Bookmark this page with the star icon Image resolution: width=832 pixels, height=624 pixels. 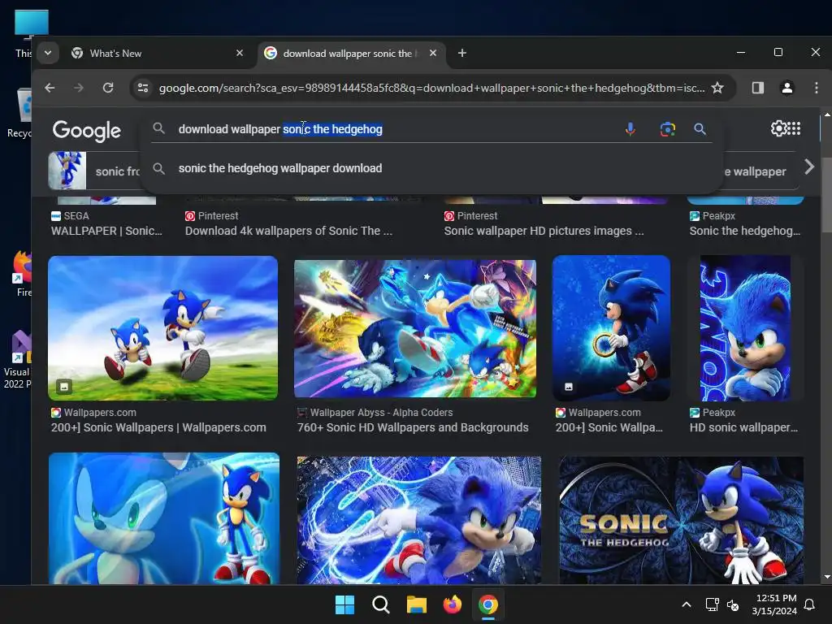click(717, 88)
